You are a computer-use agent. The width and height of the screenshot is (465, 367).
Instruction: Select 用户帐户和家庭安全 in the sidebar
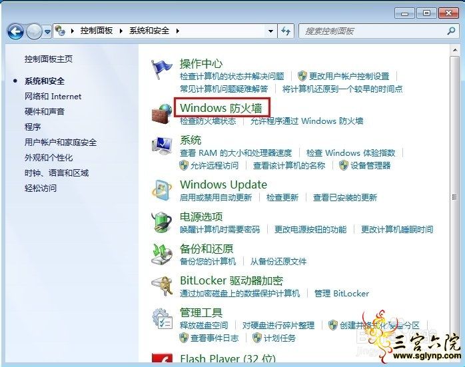point(61,143)
